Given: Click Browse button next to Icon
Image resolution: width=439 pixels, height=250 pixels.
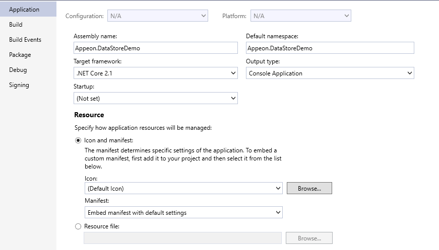Looking at the screenshot, I should 309,188.
